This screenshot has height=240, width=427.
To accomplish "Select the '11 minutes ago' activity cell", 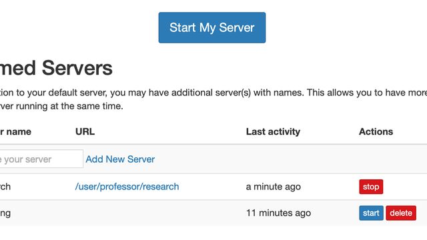I will (x=278, y=213).
